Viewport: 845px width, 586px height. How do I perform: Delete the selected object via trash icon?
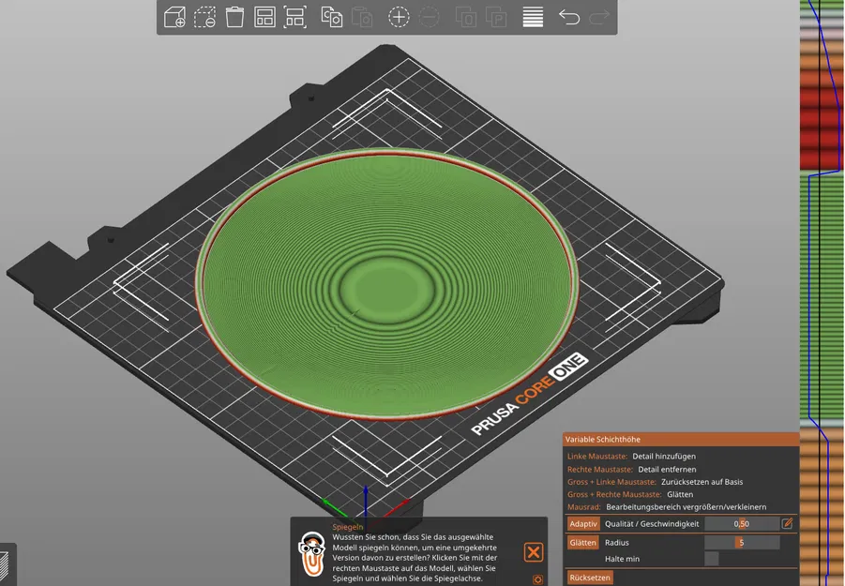point(234,17)
